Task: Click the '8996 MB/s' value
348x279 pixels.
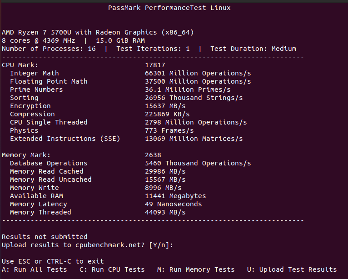Action: pyautogui.click(x=163, y=188)
